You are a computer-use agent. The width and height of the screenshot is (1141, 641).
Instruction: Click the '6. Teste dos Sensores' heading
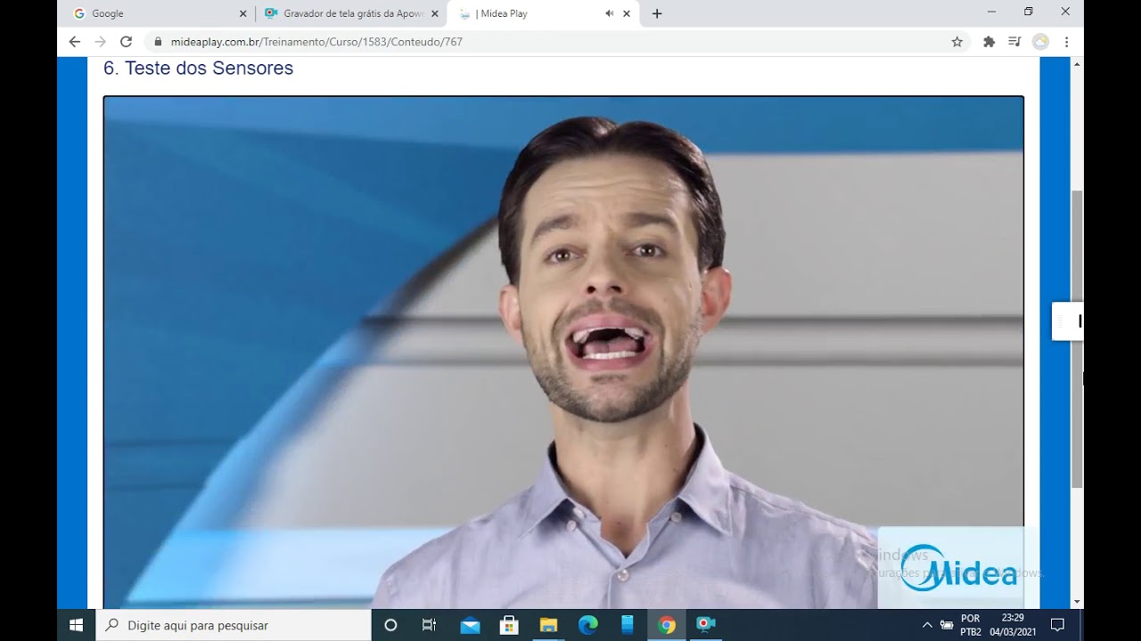pos(198,69)
